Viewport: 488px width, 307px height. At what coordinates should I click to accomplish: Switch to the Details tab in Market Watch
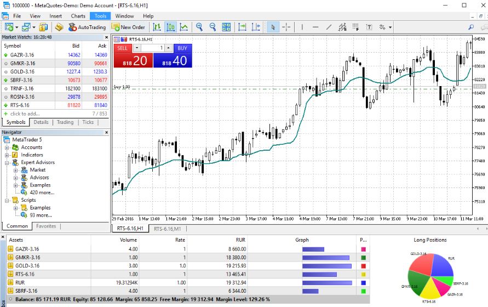tap(41, 122)
